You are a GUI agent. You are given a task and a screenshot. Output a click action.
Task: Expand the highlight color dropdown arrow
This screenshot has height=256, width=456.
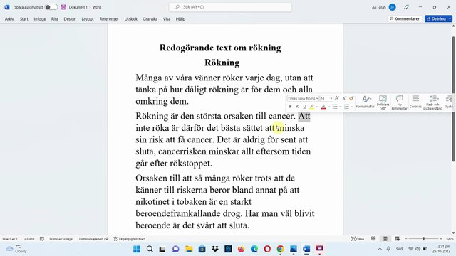tap(317, 107)
